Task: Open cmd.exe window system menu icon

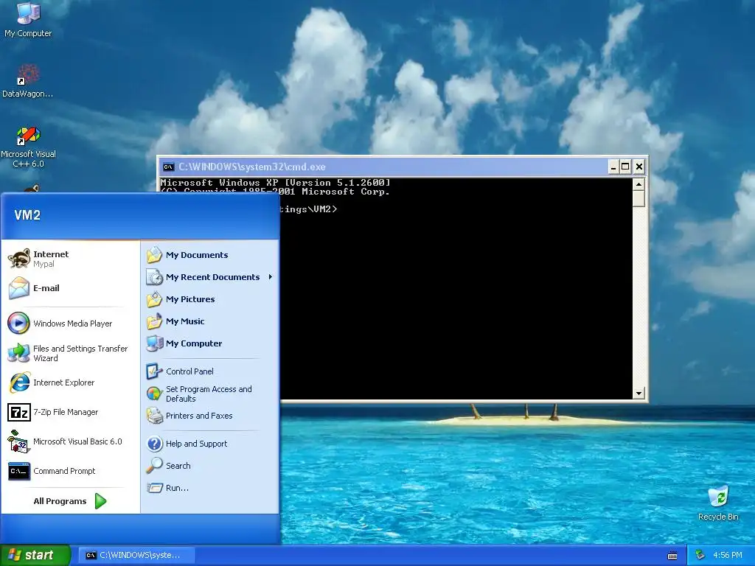Action: point(169,167)
